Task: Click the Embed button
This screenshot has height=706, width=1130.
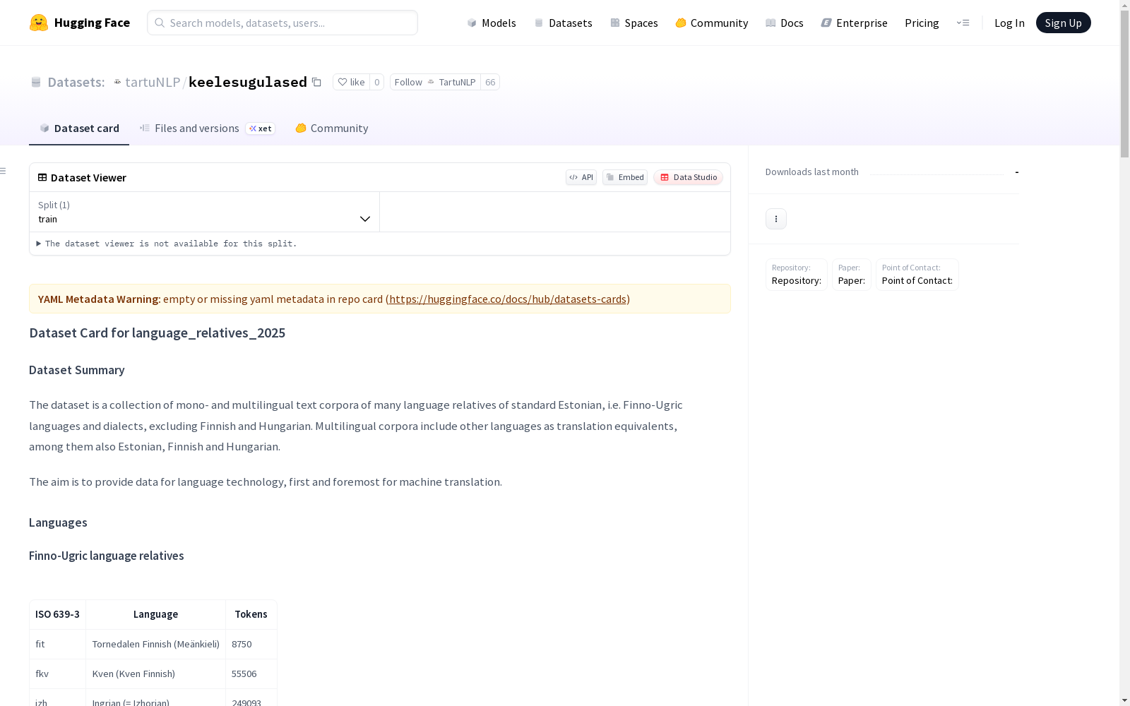Action: [x=625, y=177]
